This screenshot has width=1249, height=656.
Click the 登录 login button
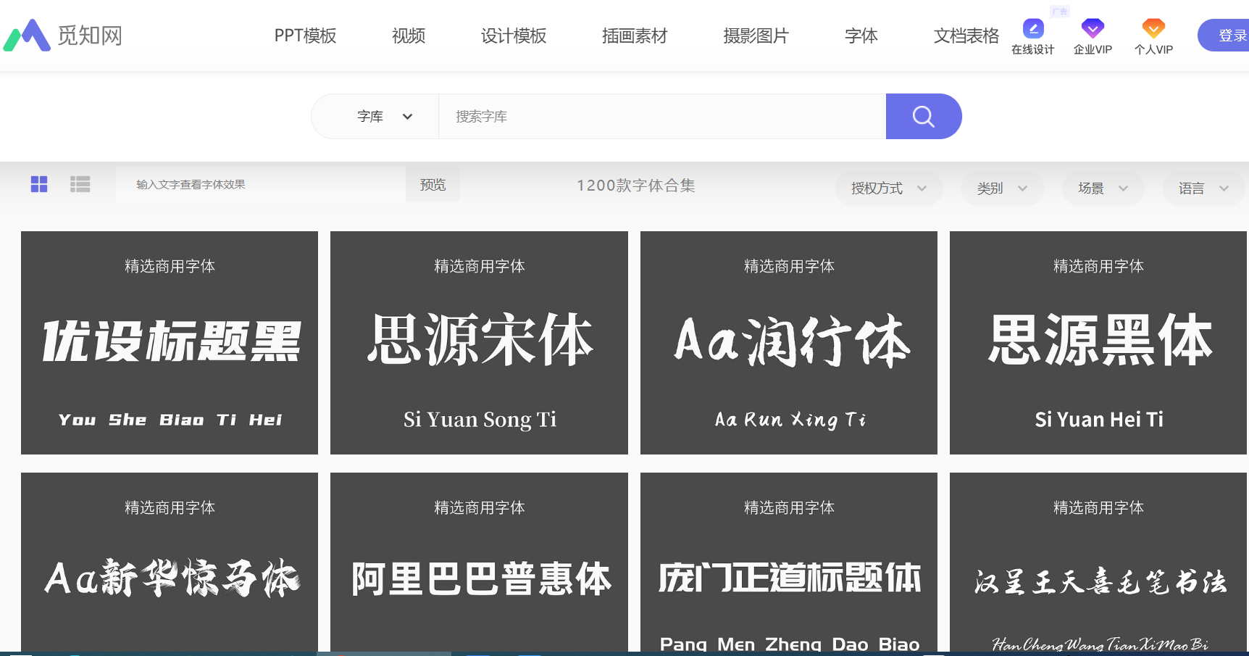click(1228, 36)
